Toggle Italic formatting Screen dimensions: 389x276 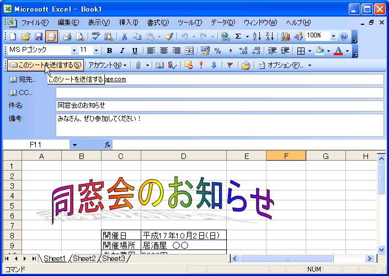click(122, 51)
